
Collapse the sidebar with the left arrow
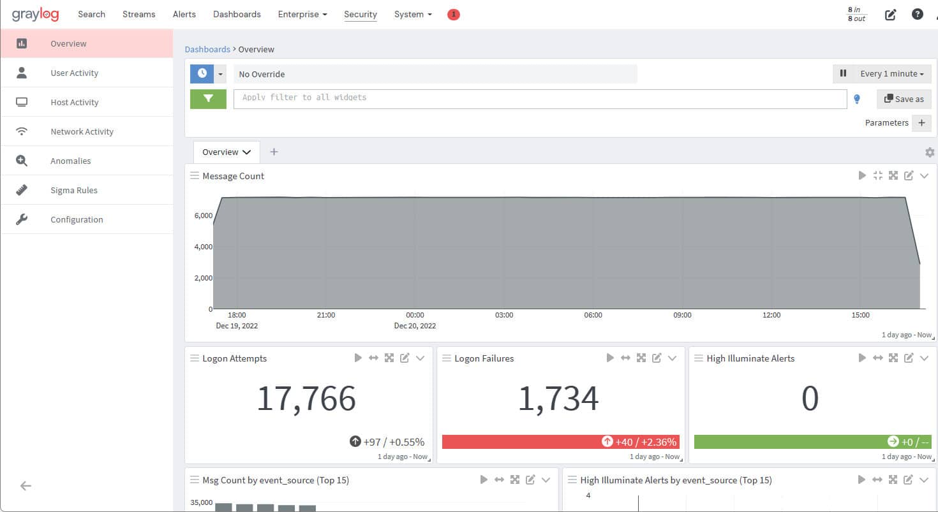[26, 486]
